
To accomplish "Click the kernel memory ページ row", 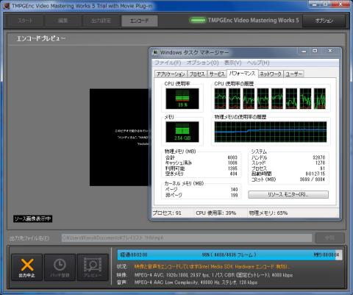I will [x=201, y=190].
